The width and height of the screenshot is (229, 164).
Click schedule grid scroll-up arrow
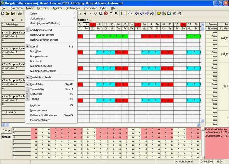click(x=203, y=24)
